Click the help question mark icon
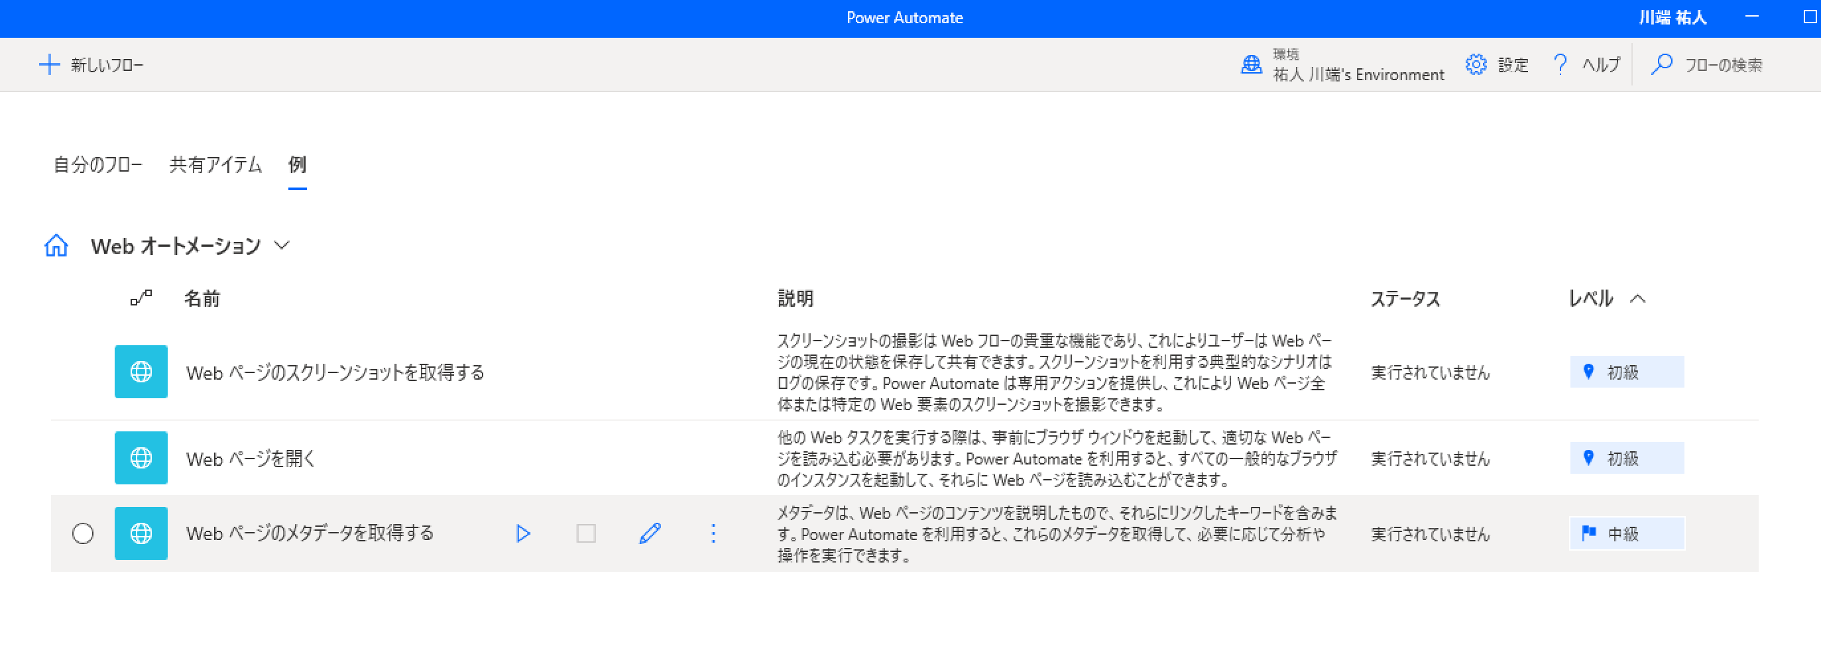Screen dimensions: 1821x654 (1560, 65)
